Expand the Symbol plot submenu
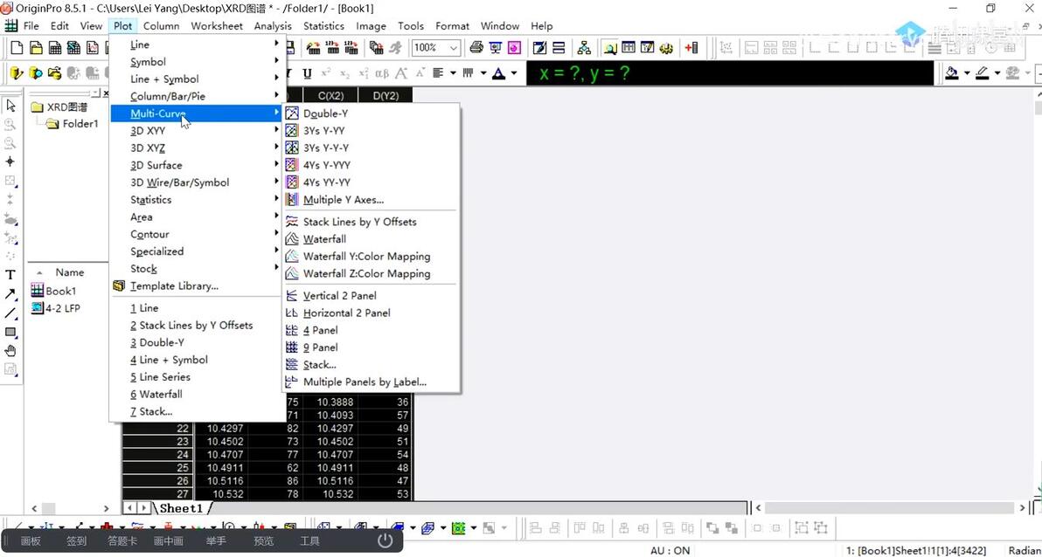Viewport: 1042px width, 557px height. [198, 62]
